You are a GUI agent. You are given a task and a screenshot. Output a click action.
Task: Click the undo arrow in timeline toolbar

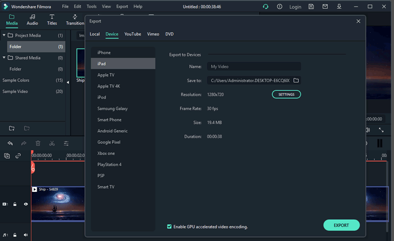click(x=10, y=144)
